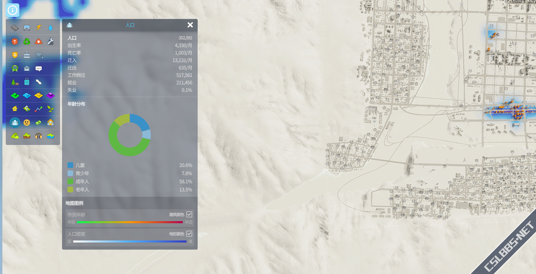Toggle the 地形颜色 checkbox
This screenshot has width=536, height=274.
click(189, 234)
